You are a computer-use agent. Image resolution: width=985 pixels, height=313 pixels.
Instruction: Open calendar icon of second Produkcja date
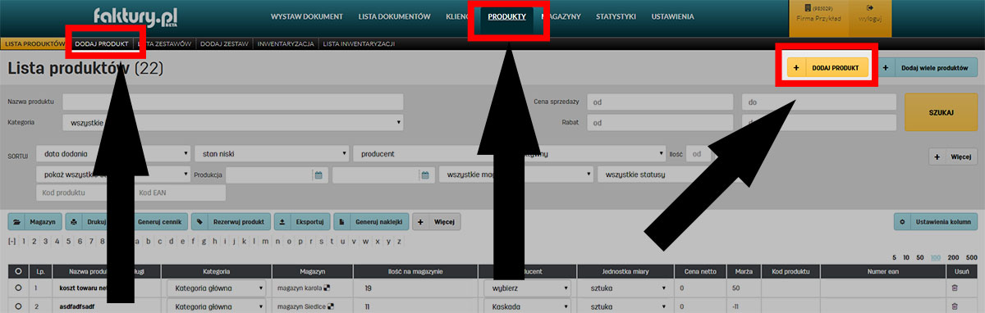pyautogui.click(x=424, y=175)
